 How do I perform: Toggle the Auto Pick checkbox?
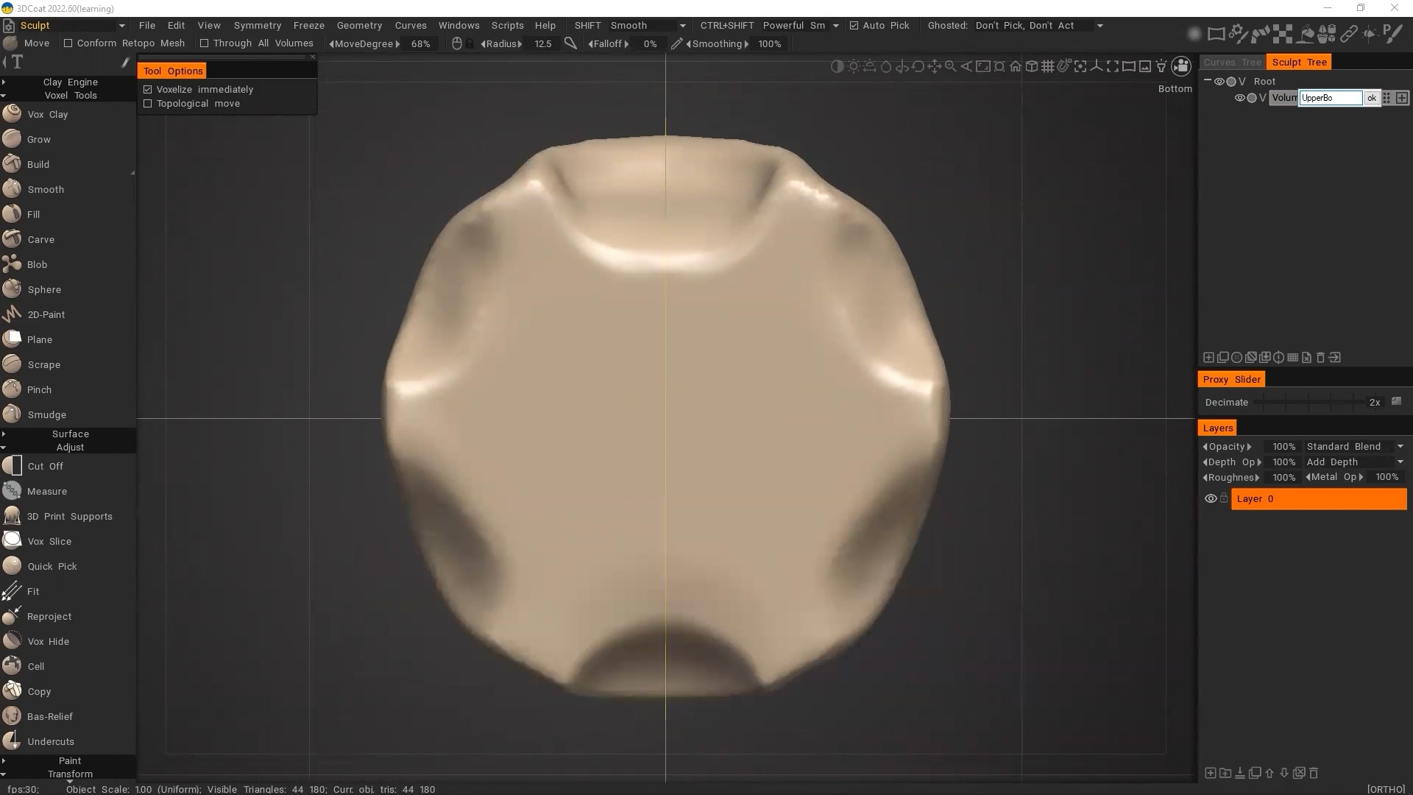(854, 25)
